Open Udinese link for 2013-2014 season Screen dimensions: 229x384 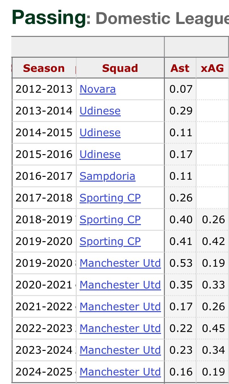[x=100, y=111]
